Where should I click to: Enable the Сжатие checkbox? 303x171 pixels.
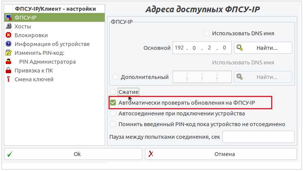[113, 92]
